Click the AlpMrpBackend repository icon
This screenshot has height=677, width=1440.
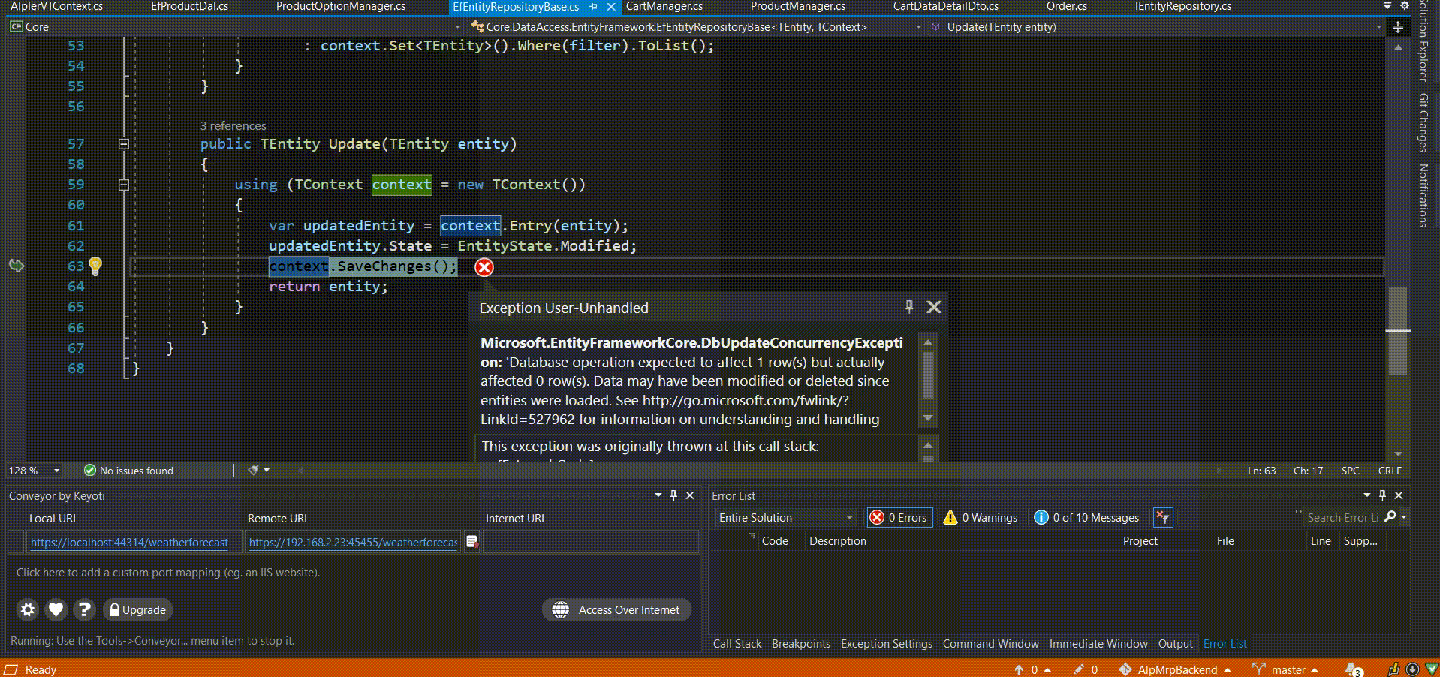pos(1125,669)
